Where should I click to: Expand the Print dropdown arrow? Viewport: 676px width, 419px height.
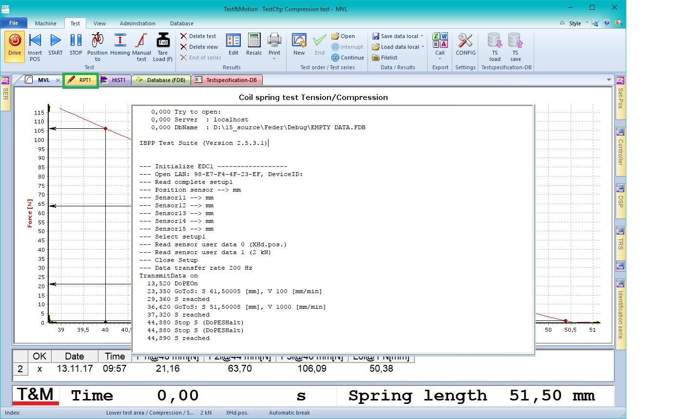tap(274, 59)
